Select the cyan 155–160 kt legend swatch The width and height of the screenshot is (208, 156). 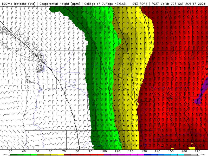pyautogui.click(x=181, y=154)
